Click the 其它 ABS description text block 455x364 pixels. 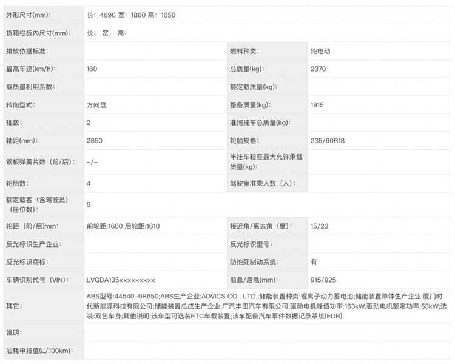267,306
